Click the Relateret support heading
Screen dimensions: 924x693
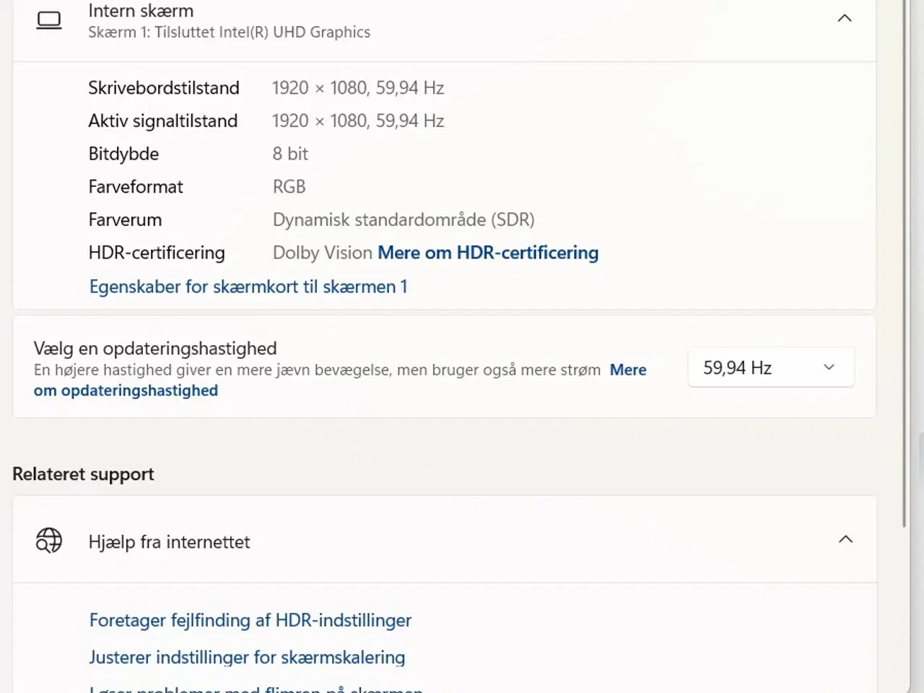pyautogui.click(x=83, y=474)
